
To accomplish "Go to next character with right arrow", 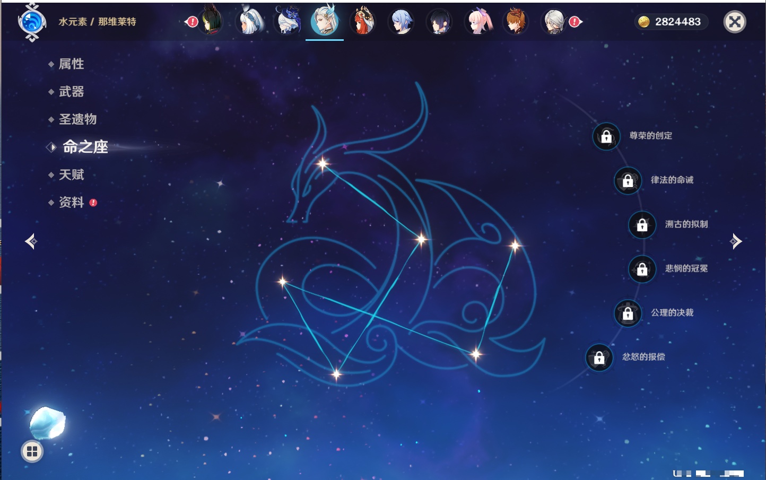I will tap(736, 241).
